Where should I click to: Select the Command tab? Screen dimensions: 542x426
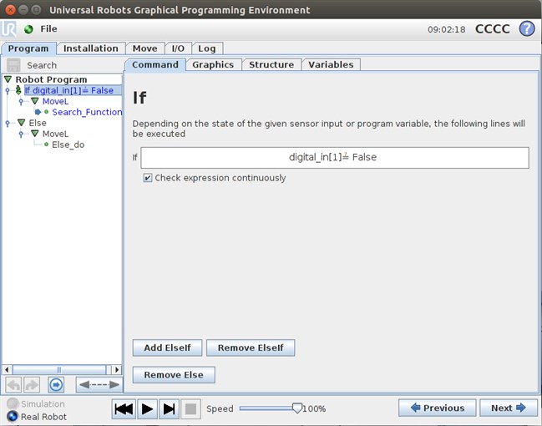click(155, 64)
